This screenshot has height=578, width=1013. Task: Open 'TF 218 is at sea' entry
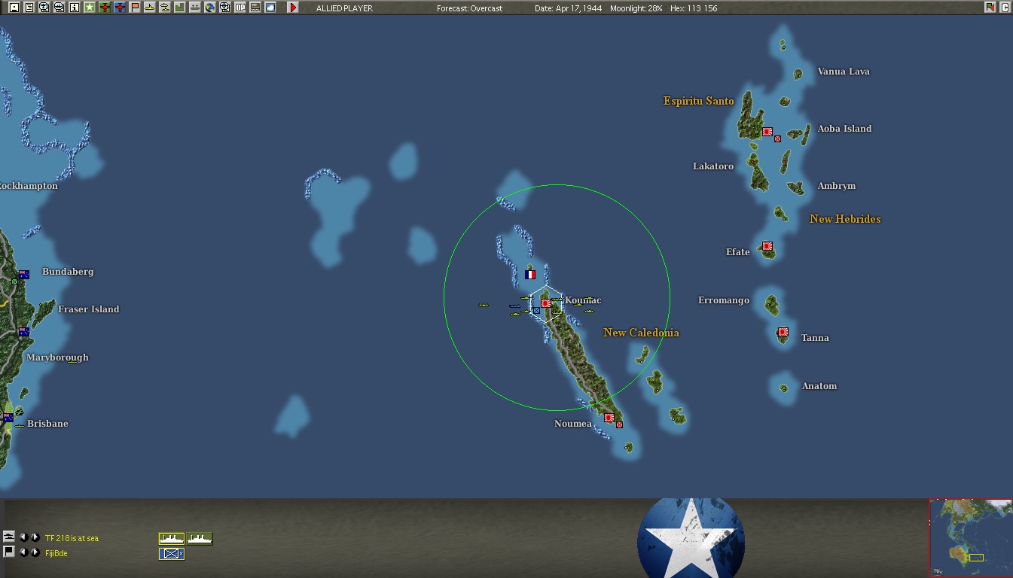pos(72,538)
